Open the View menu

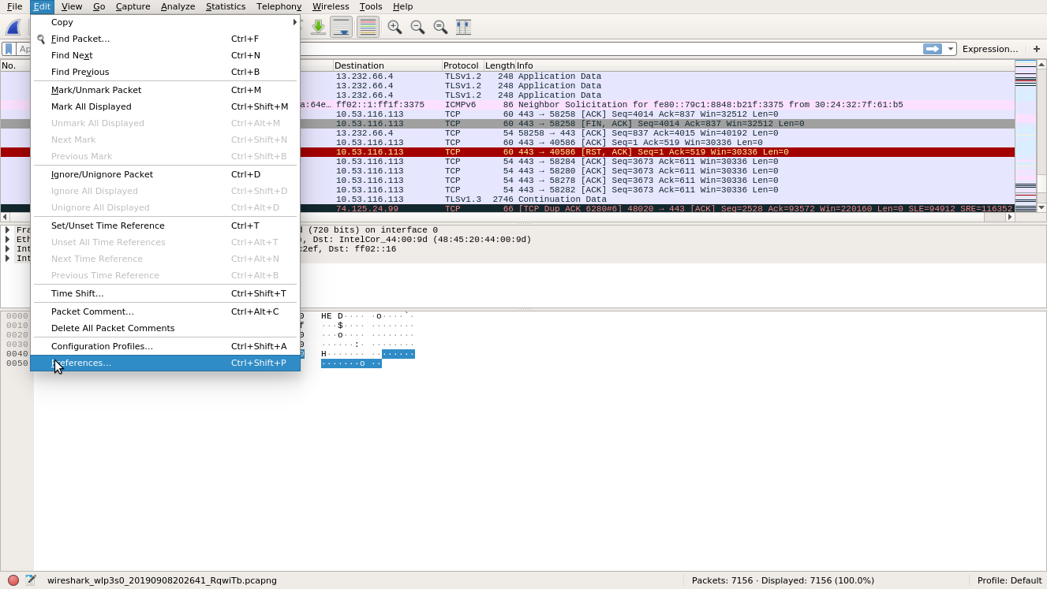tap(71, 6)
